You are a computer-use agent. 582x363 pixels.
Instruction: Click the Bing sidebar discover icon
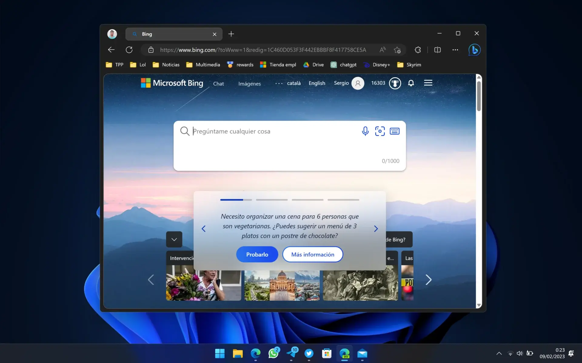click(474, 50)
